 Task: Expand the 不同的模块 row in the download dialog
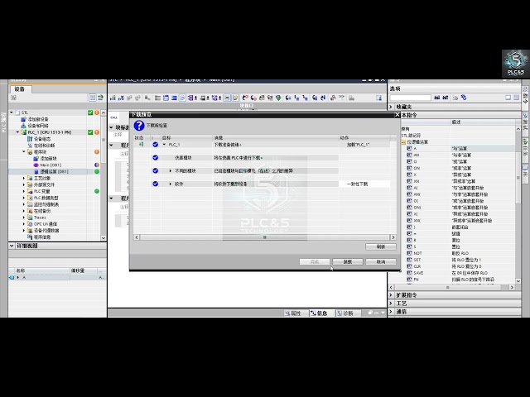[171, 171]
